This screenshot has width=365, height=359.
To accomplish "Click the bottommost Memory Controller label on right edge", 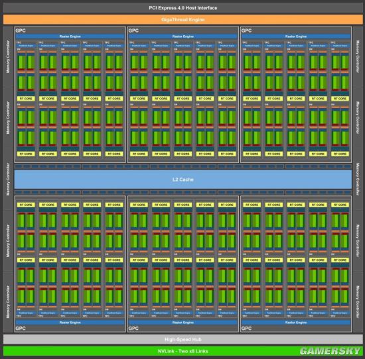I will point(358,302).
